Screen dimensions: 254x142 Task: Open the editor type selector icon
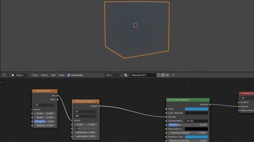point(6,75)
